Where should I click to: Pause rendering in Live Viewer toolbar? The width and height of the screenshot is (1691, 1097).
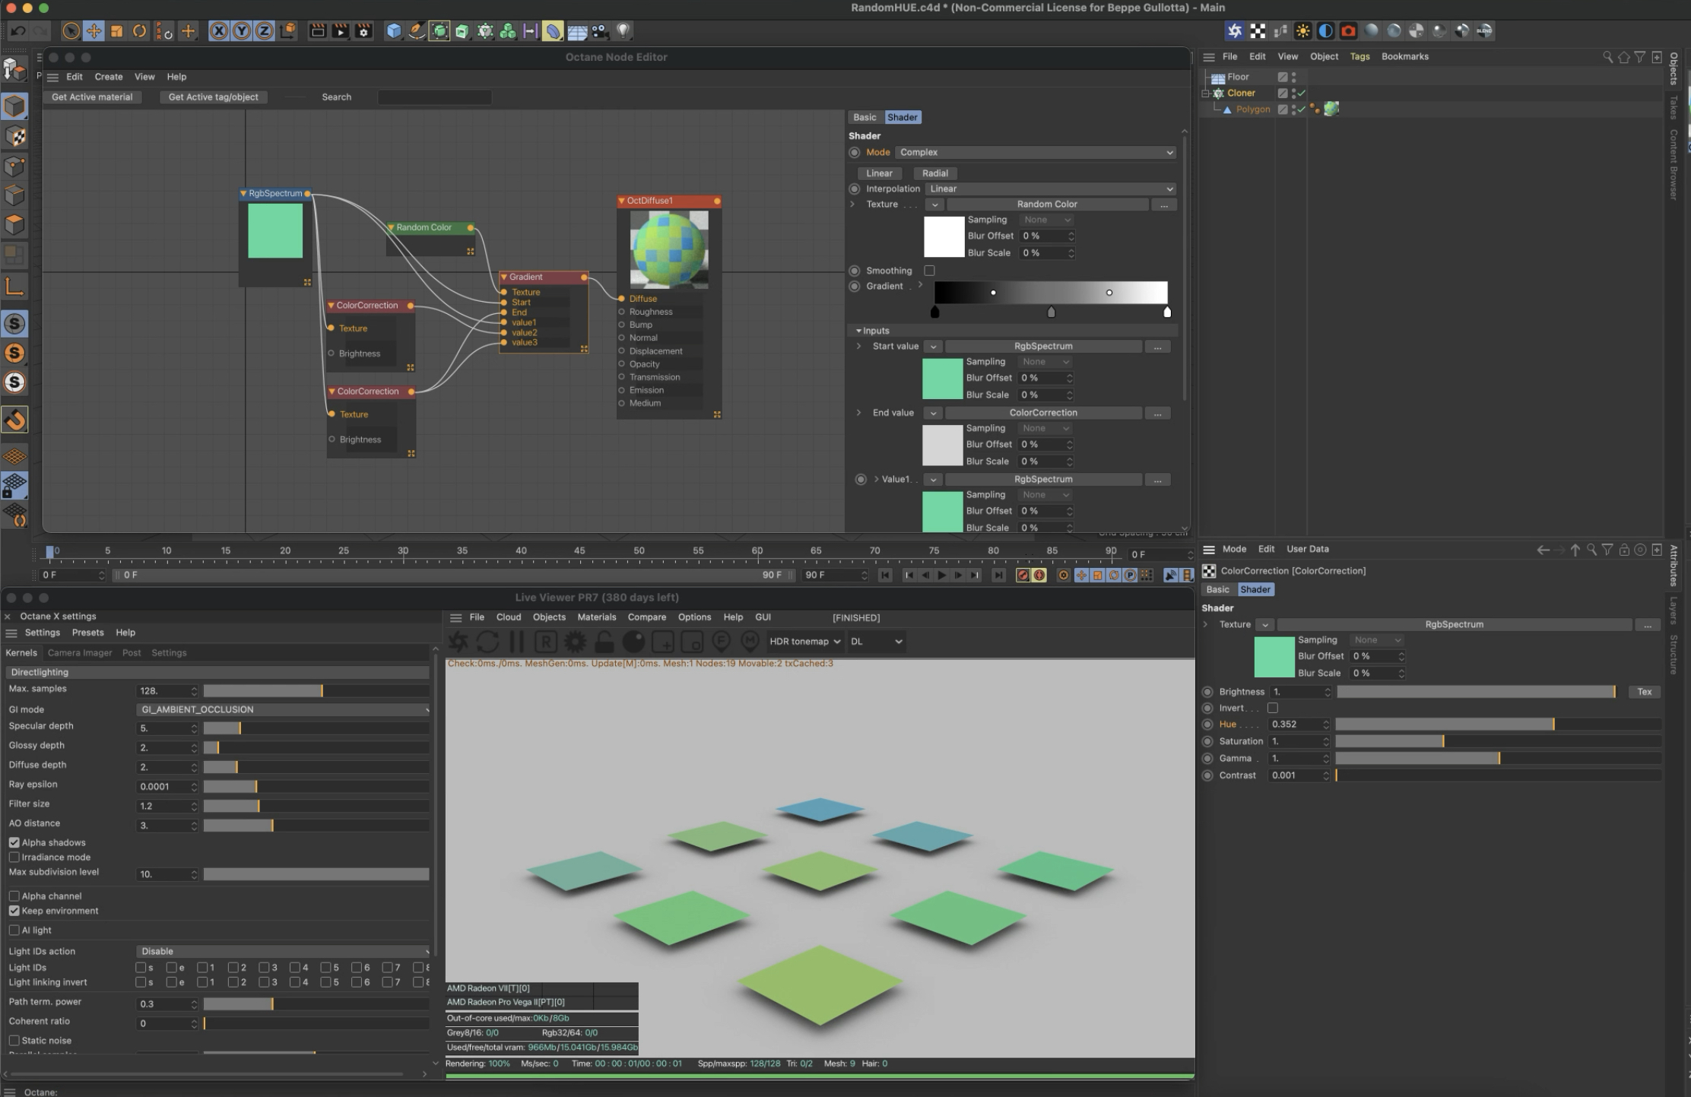coord(516,642)
